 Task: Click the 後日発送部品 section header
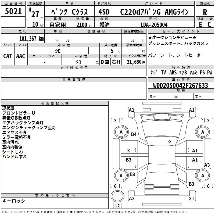[x=74, y=67]
